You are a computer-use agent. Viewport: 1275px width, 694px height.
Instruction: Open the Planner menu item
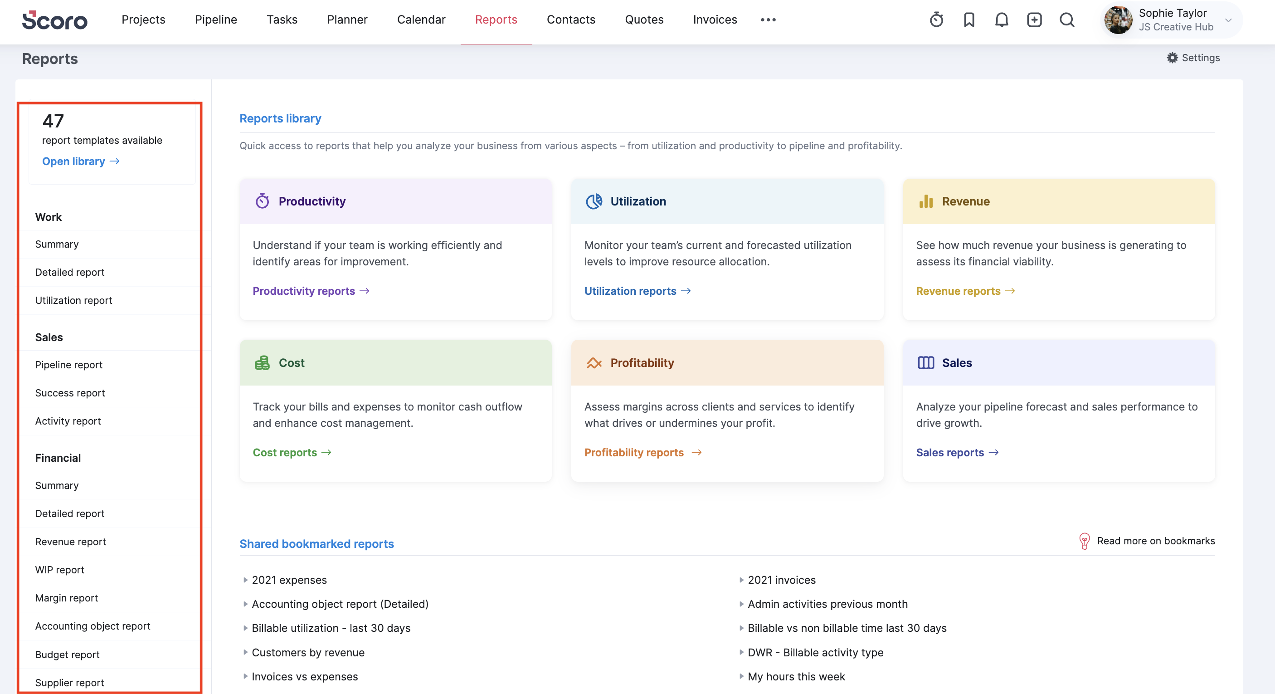click(x=347, y=20)
